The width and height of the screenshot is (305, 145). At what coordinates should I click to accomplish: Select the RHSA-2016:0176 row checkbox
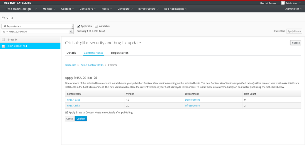coord(3,46)
